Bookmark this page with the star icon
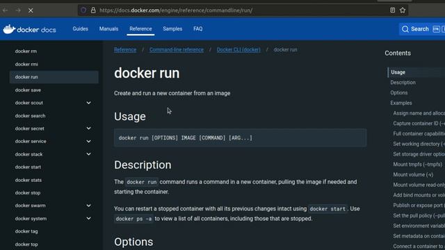 [403, 10]
